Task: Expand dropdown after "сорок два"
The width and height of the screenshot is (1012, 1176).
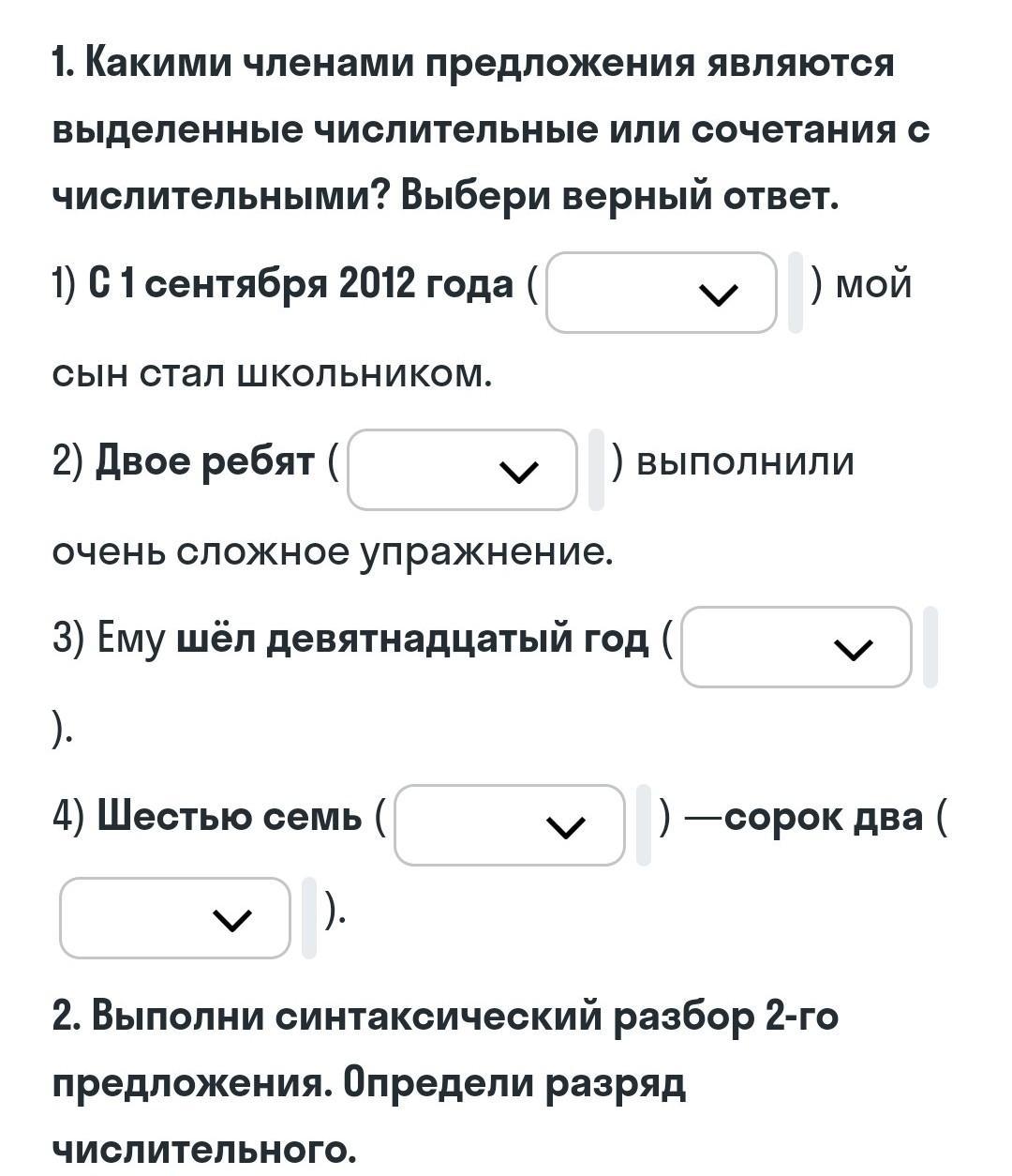Action: (x=175, y=918)
